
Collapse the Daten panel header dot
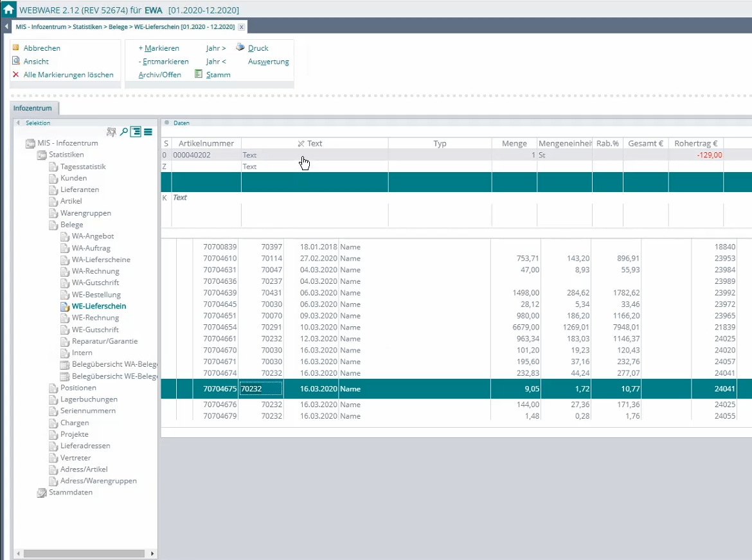(x=166, y=123)
